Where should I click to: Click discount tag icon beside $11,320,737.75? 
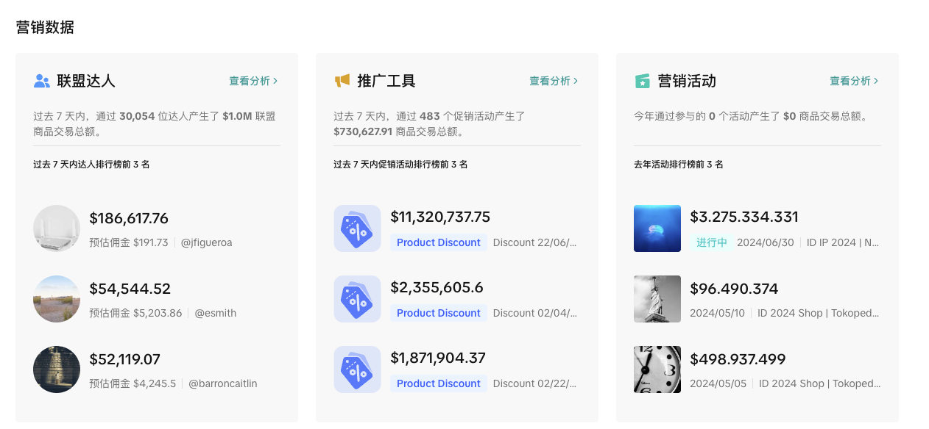[x=357, y=228]
